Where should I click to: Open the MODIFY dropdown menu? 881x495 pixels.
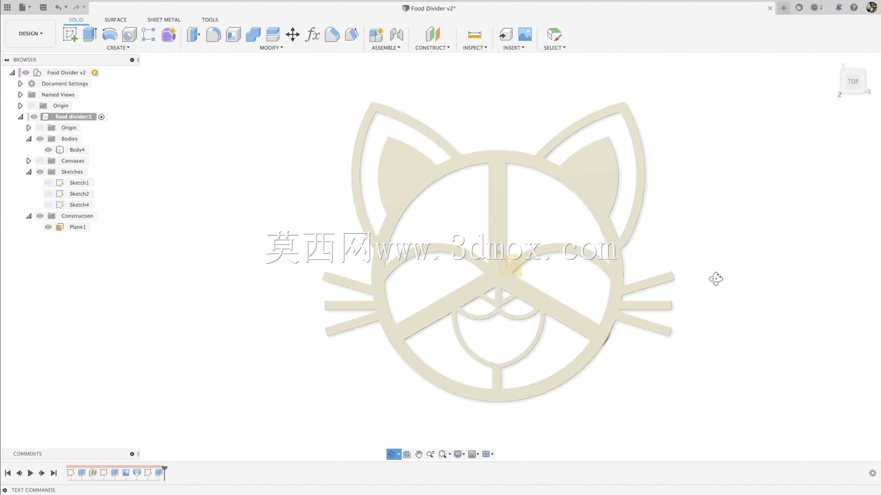click(x=271, y=48)
